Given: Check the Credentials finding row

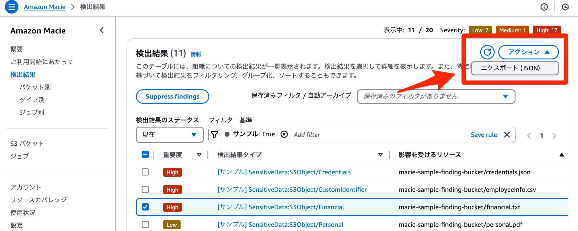Looking at the screenshot, I should tap(145, 172).
